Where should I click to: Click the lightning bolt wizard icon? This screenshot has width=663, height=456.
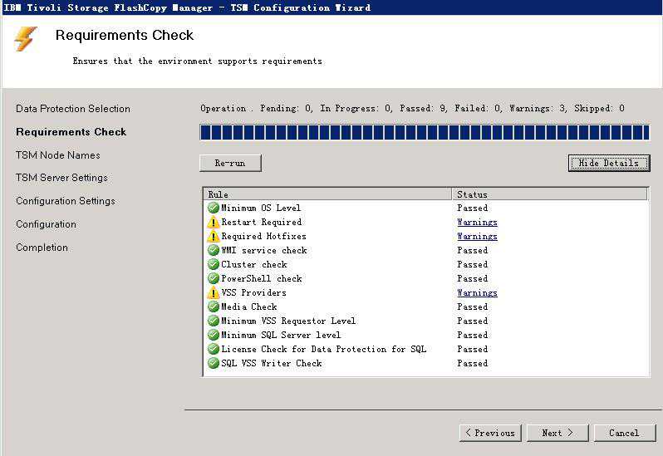pos(26,38)
